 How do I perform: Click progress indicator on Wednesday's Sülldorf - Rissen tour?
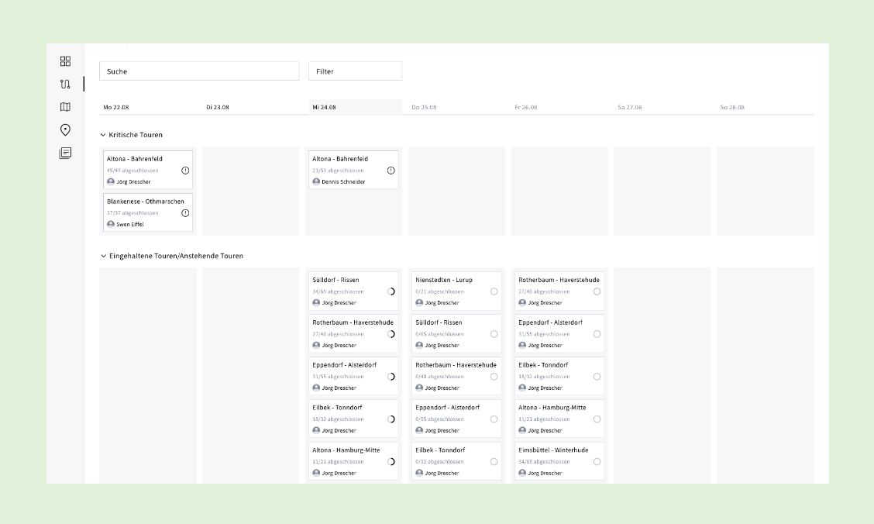coord(391,291)
